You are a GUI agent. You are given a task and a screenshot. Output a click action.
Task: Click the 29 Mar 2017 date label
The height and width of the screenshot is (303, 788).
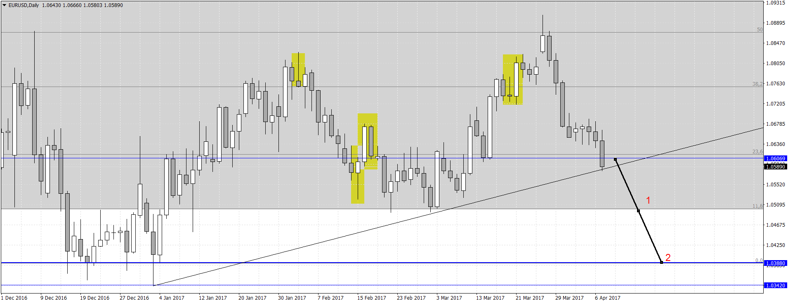coord(569,298)
